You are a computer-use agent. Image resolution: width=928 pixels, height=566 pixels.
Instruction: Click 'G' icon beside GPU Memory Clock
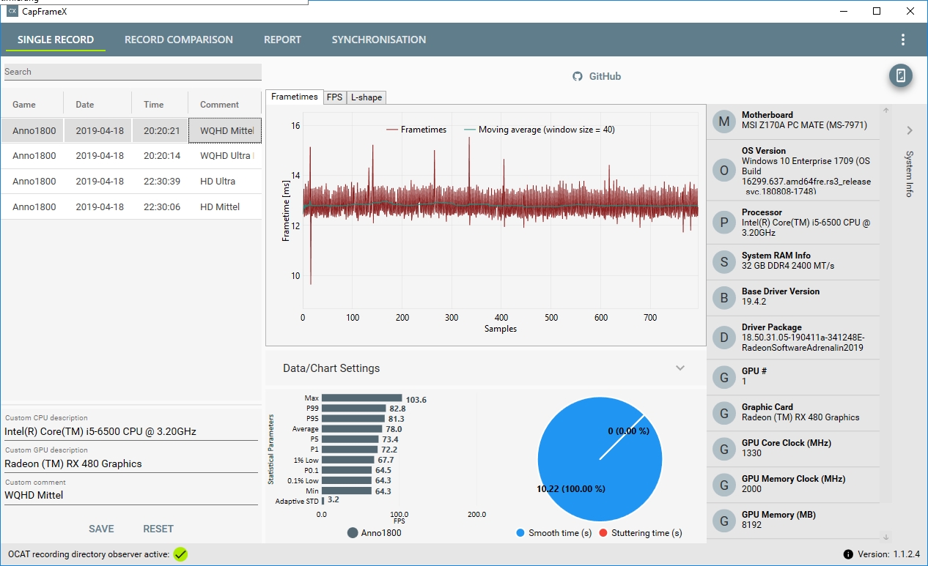pyautogui.click(x=724, y=485)
